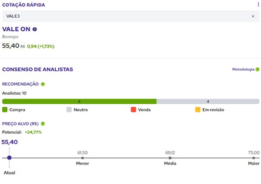Click the red Venda legend swatch
The image size is (261, 184).
pyautogui.click(x=134, y=110)
